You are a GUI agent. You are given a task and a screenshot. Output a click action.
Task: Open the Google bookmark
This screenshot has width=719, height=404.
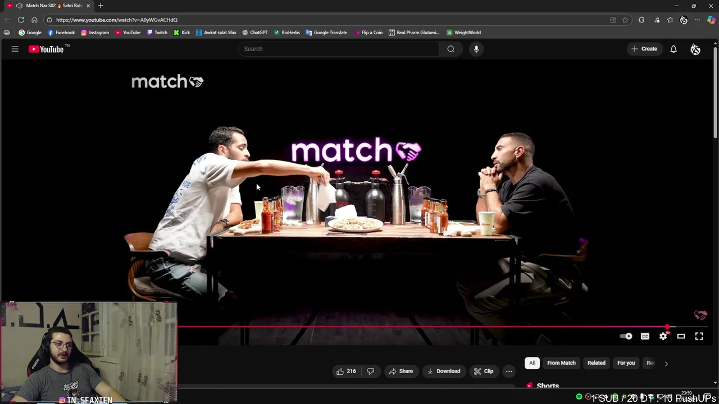tap(30, 33)
